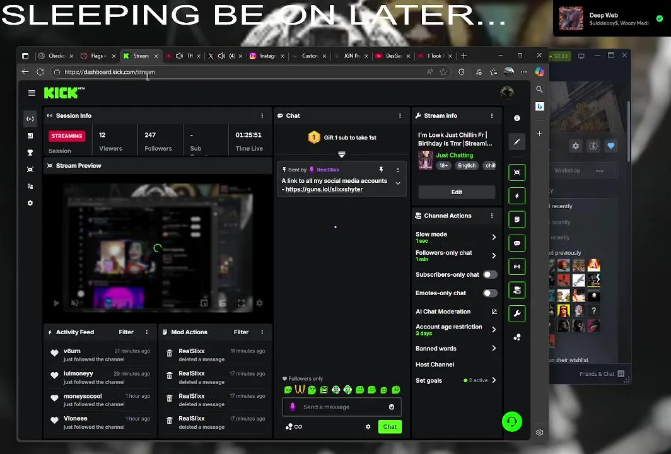Image resolution: width=671 pixels, height=454 pixels.
Task: Expand Banned words settings
Action: [456, 348]
